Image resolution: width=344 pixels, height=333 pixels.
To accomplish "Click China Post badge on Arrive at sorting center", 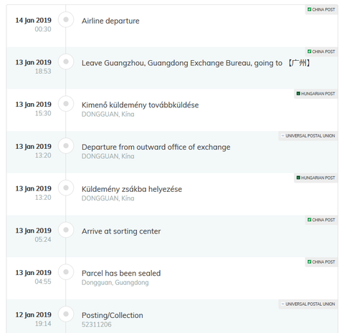I will tap(321, 220).
